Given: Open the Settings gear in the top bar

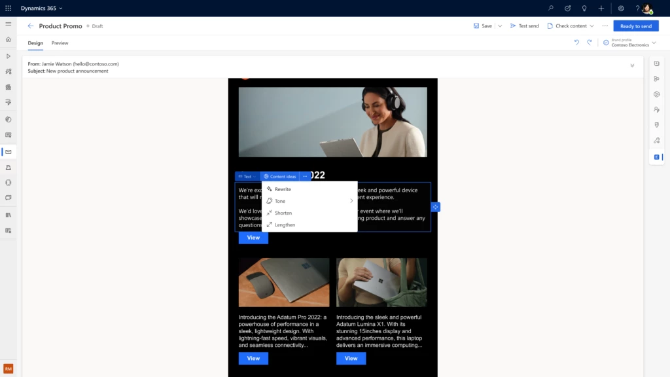Looking at the screenshot, I should 620,8.
